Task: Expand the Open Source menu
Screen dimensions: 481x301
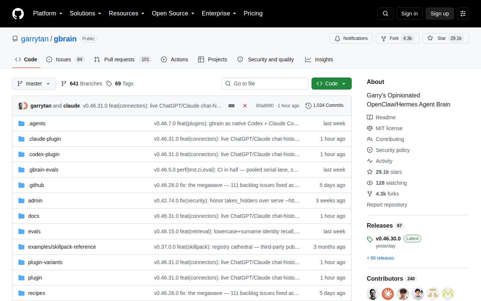Action: pos(173,14)
